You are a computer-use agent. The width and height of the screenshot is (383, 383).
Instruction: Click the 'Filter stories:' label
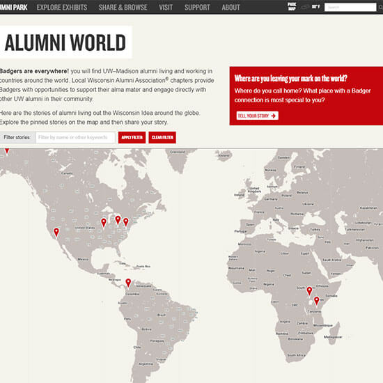tap(17, 137)
